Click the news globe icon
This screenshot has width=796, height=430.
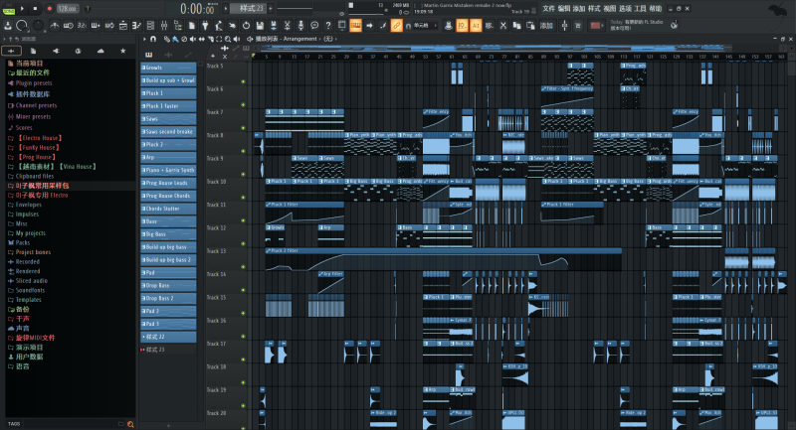pyautogui.click(x=675, y=24)
